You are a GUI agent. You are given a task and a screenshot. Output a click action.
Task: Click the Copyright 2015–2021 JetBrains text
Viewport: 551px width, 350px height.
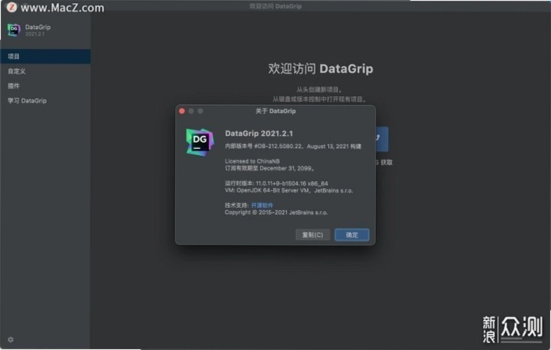(x=276, y=213)
